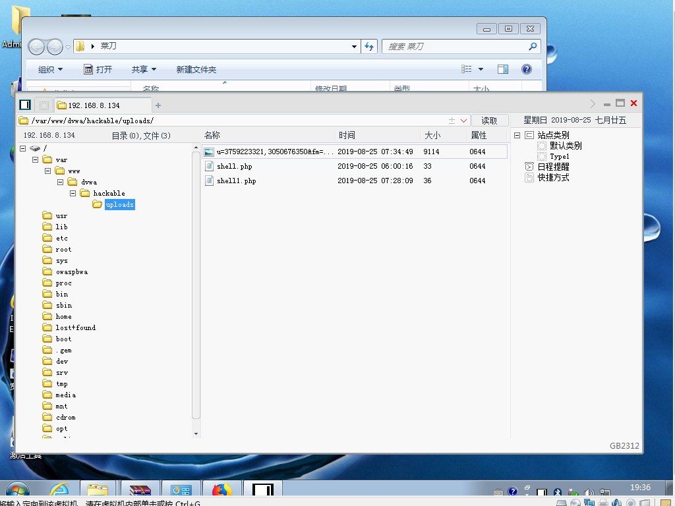Select the proc folder icon

47,283
